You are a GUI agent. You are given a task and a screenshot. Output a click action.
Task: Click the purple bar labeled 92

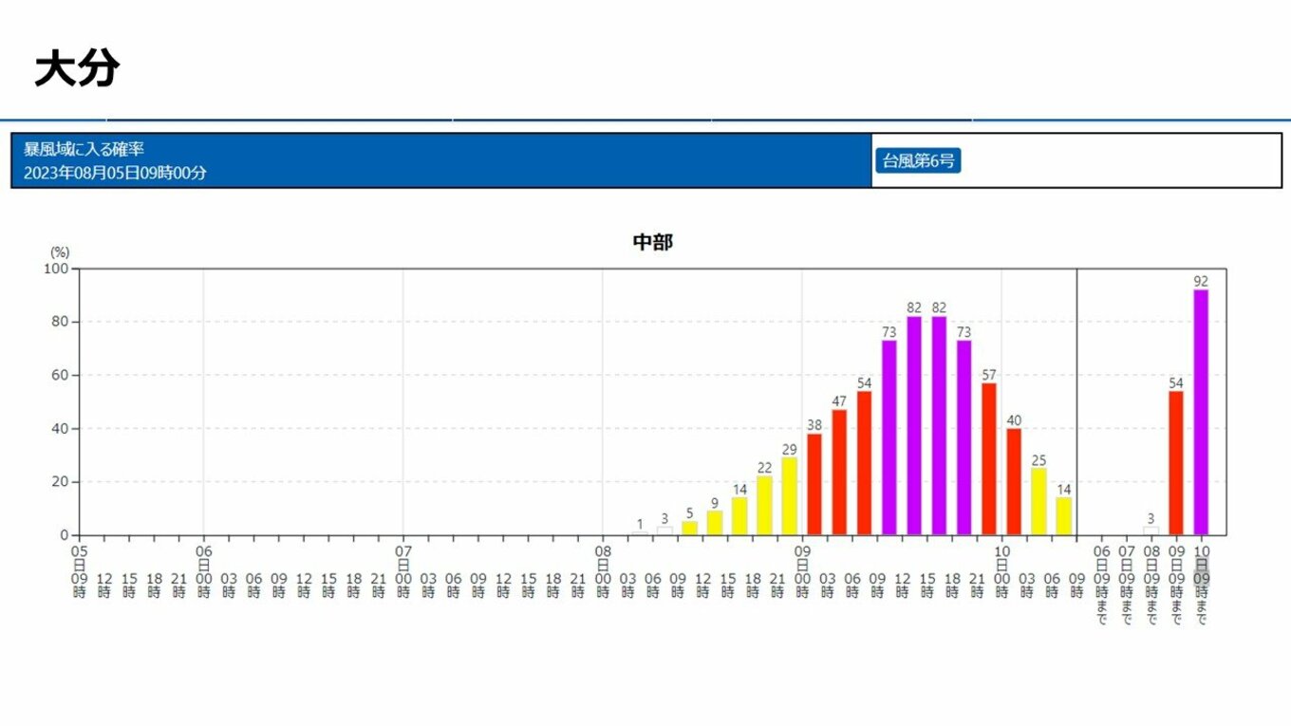pyautogui.click(x=1201, y=412)
